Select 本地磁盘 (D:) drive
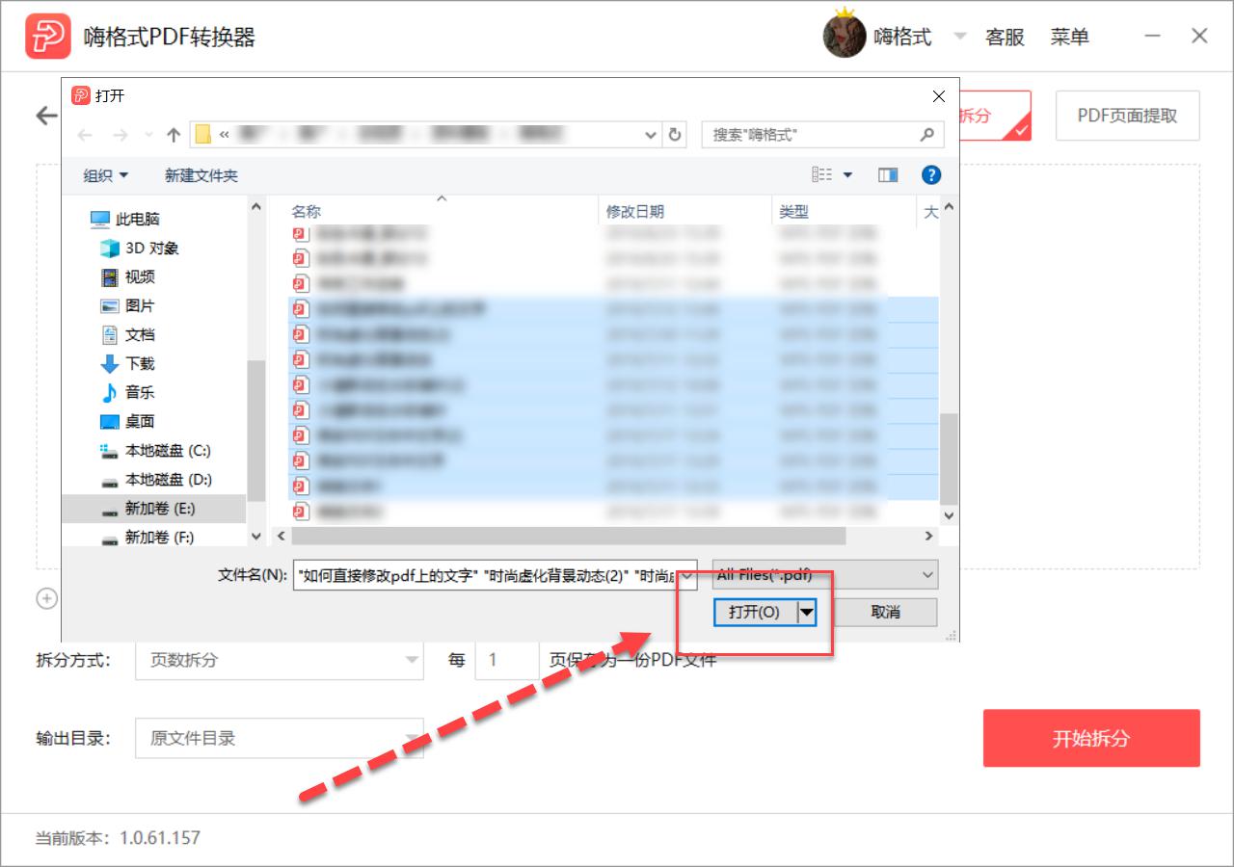Screen dimensions: 1234x867 pyautogui.click(x=155, y=480)
